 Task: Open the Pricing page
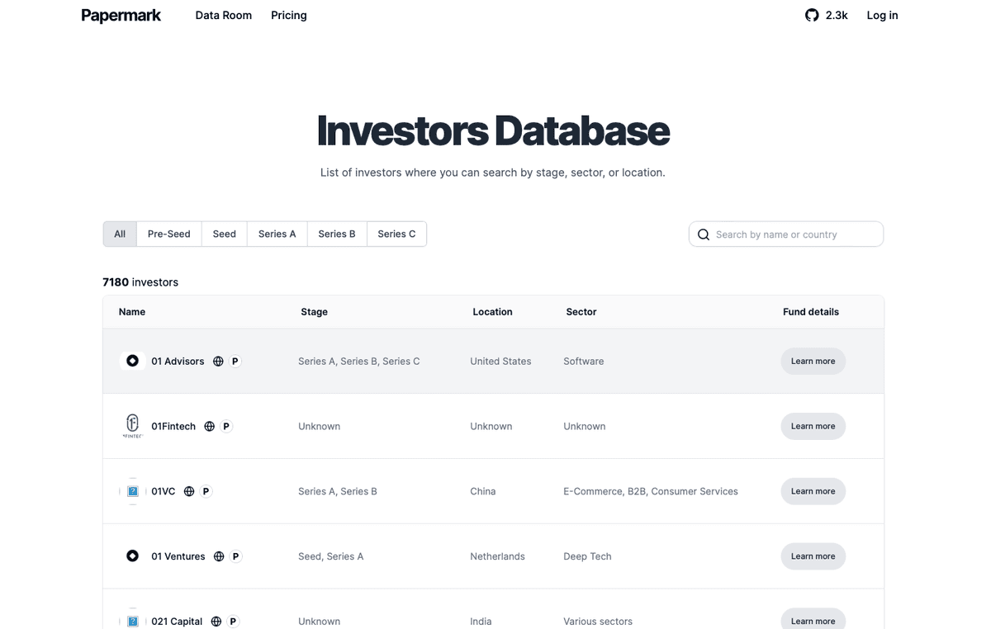(x=288, y=15)
